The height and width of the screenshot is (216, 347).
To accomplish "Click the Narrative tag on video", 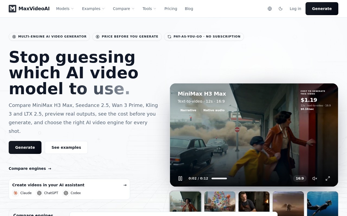I will [188, 110].
